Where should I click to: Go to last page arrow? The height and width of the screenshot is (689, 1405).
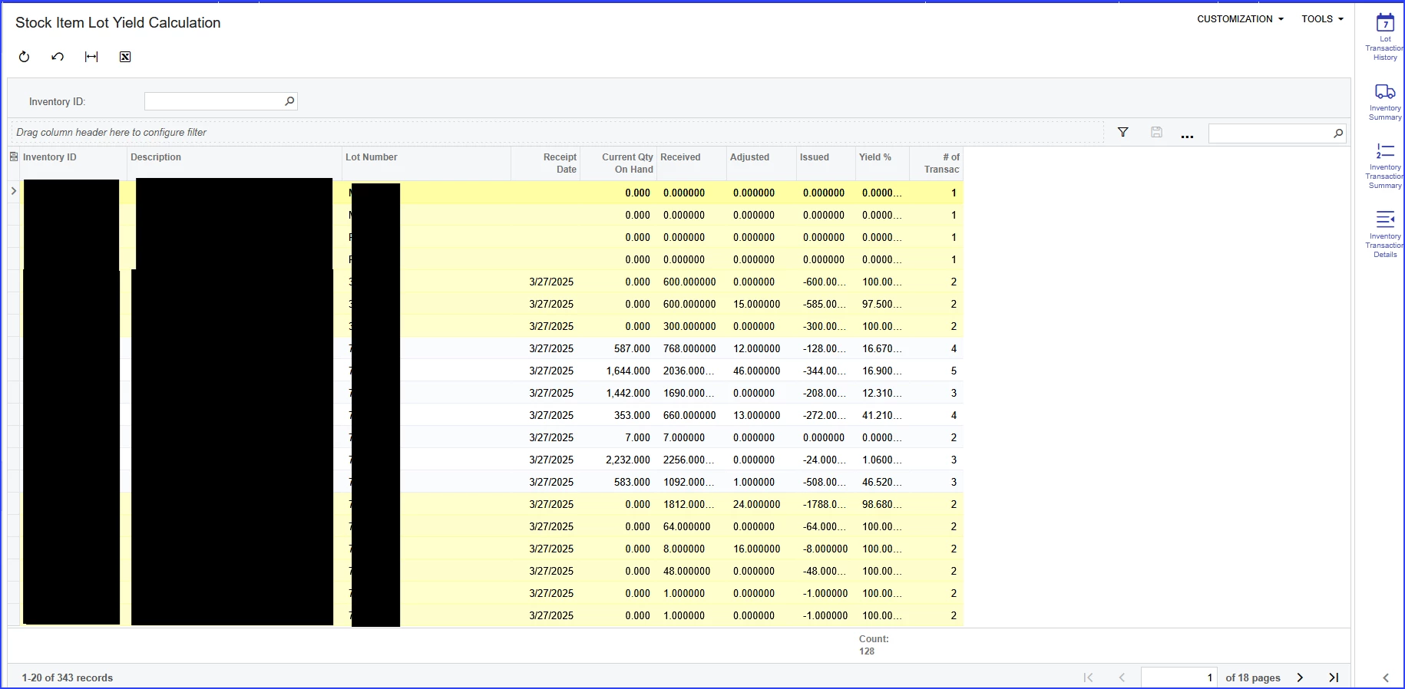point(1334,677)
